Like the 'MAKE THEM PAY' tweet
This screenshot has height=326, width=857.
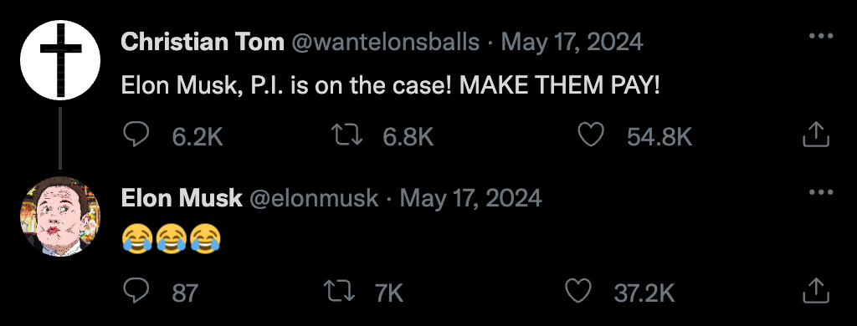point(591,135)
